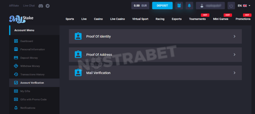
Task: Click the Deposit Money card icon
Action: (x=16, y=58)
